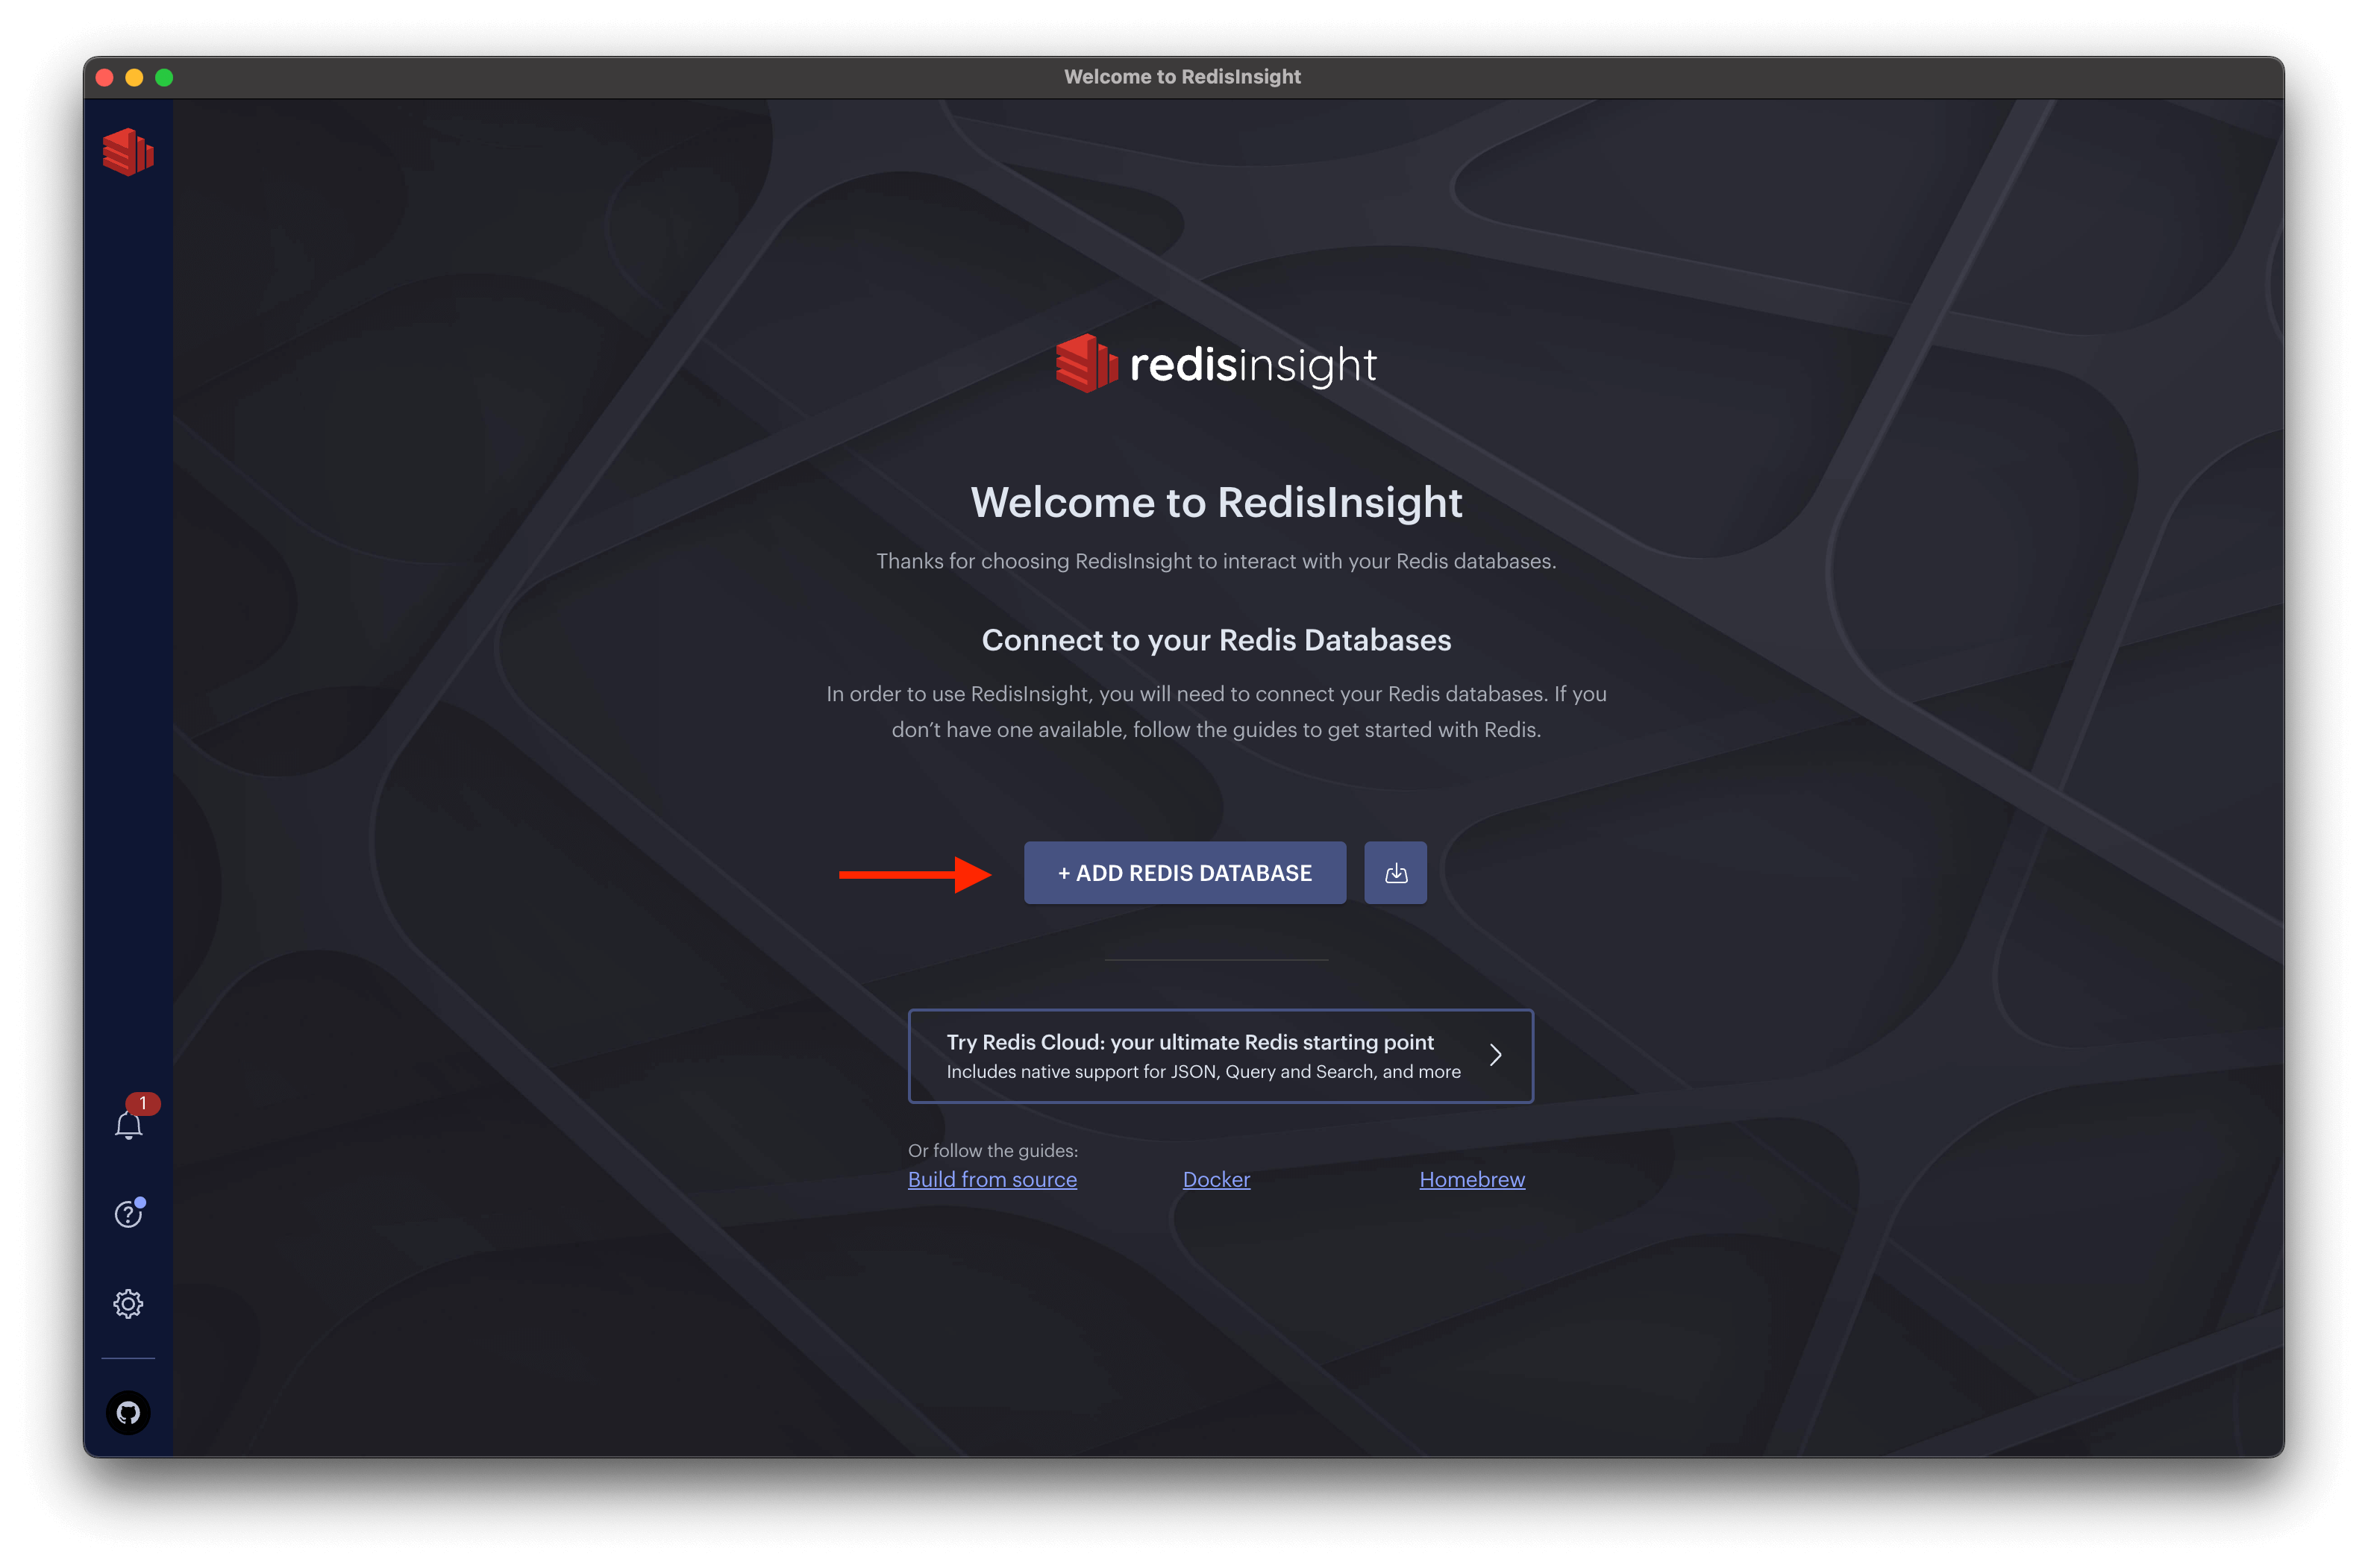Screen dimensions: 2368x1568
Task: Click the Redis logo in the sidebar
Action: pos(128,152)
